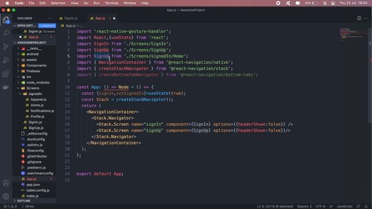372x209 pixels.
Task: Open the Run and Debug view
Action: click(x=6, y=60)
